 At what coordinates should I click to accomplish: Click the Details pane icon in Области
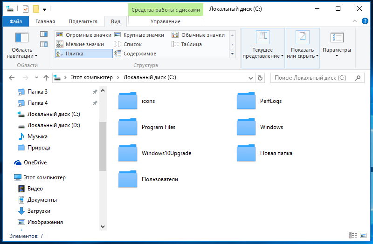44,44
